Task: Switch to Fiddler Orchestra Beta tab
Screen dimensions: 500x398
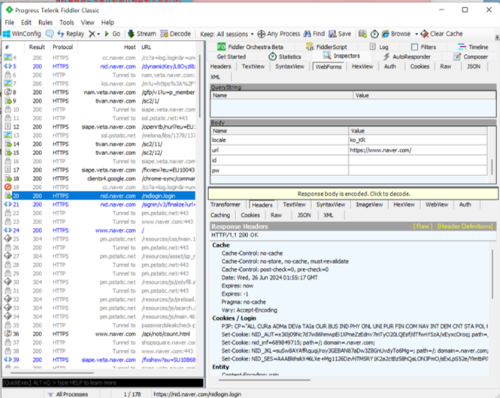Action: [x=250, y=47]
